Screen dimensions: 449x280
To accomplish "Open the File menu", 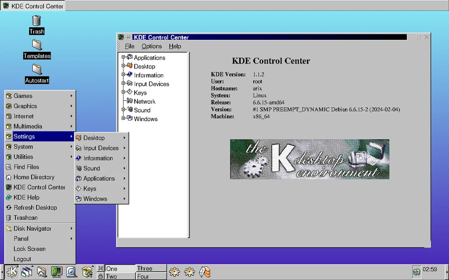I will pyautogui.click(x=129, y=46).
